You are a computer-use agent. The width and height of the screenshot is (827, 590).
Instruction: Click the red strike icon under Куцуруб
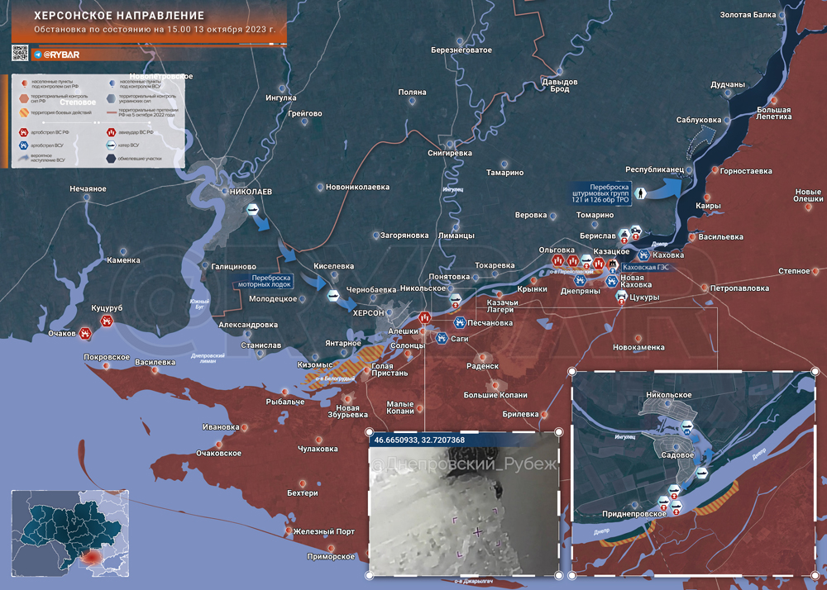107,321
